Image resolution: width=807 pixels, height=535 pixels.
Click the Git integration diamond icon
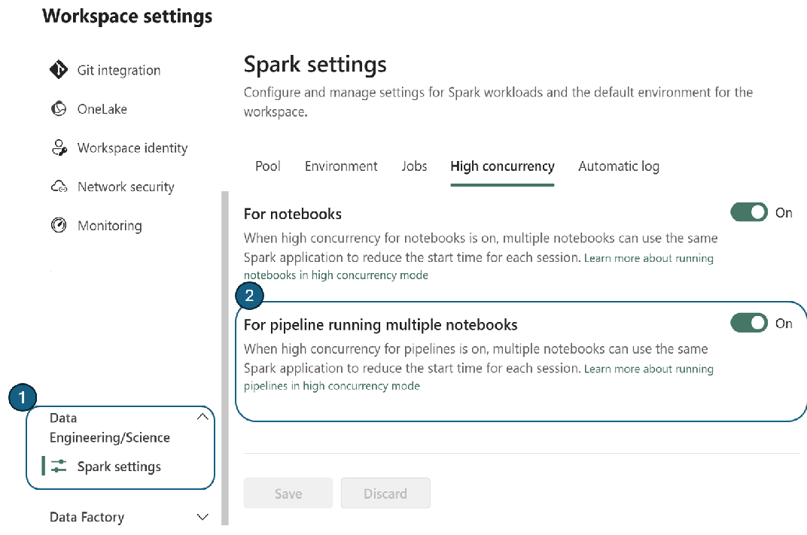[59, 70]
